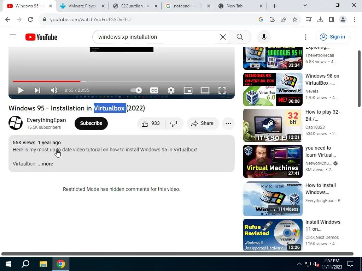This screenshot has height=271, width=362.
Task: Click the horizontal page scrollbar
Action: tap(177, 254)
